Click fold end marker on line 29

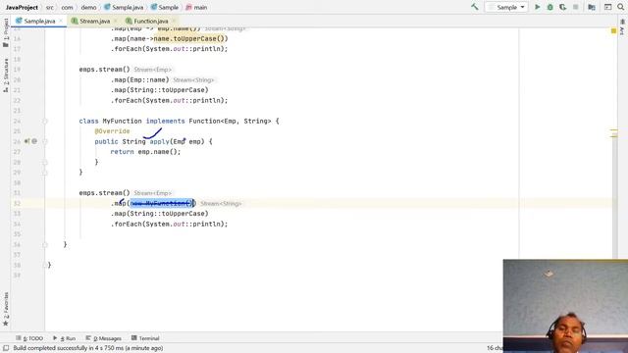[45, 173]
